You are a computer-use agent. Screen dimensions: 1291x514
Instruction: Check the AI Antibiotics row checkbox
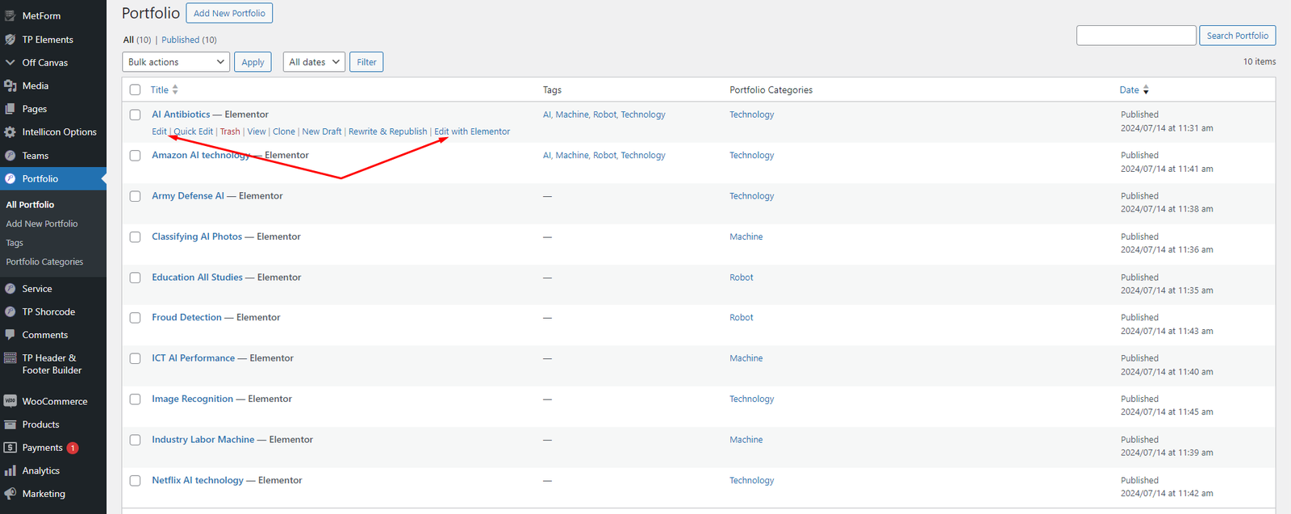pos(135,115)
